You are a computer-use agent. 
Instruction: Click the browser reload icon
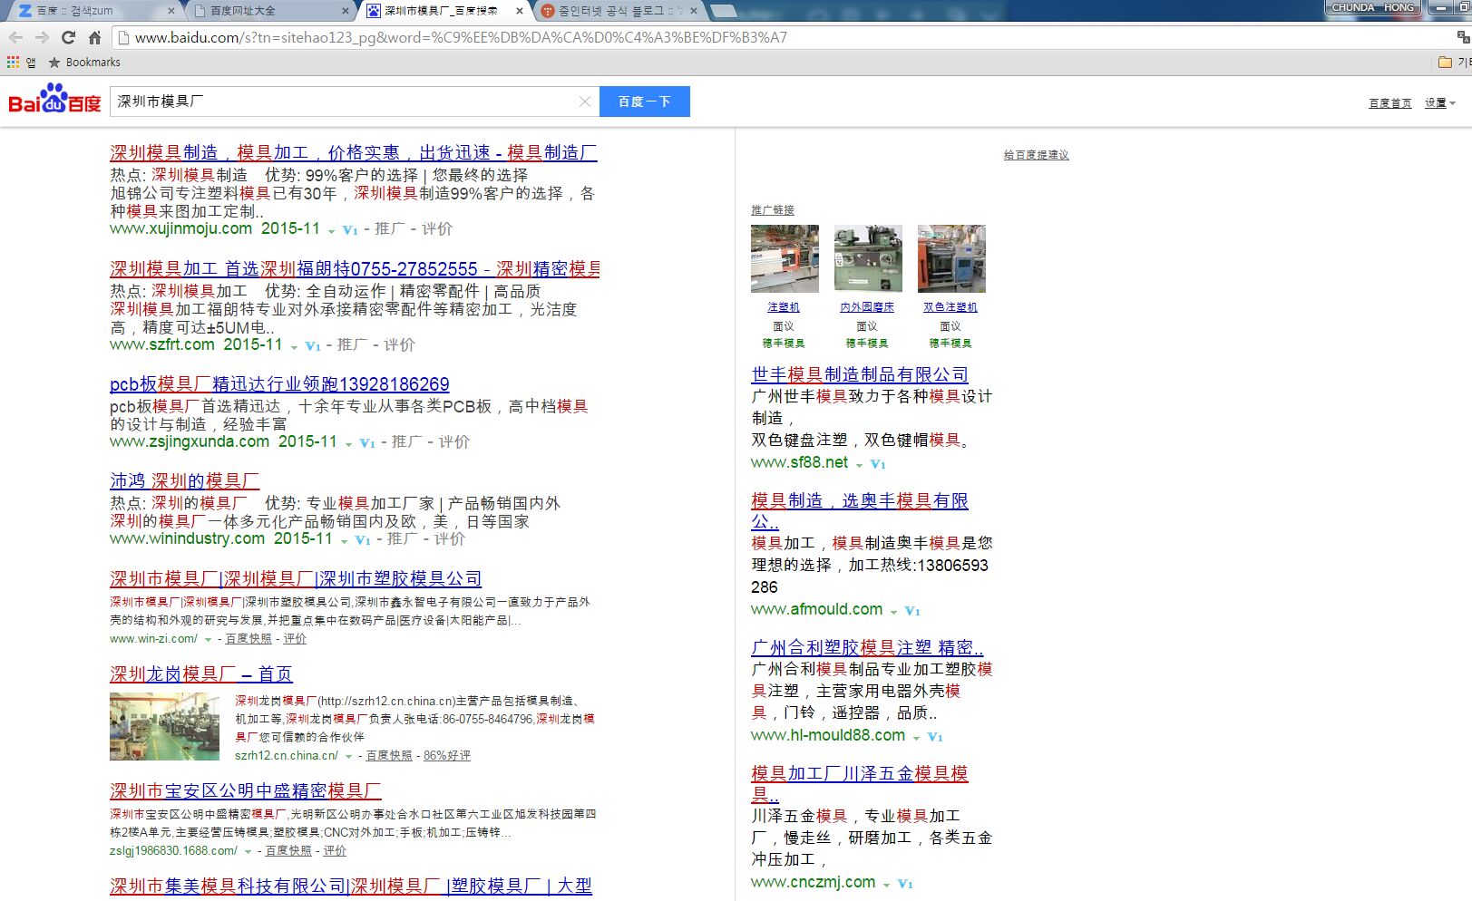point(67,37)
